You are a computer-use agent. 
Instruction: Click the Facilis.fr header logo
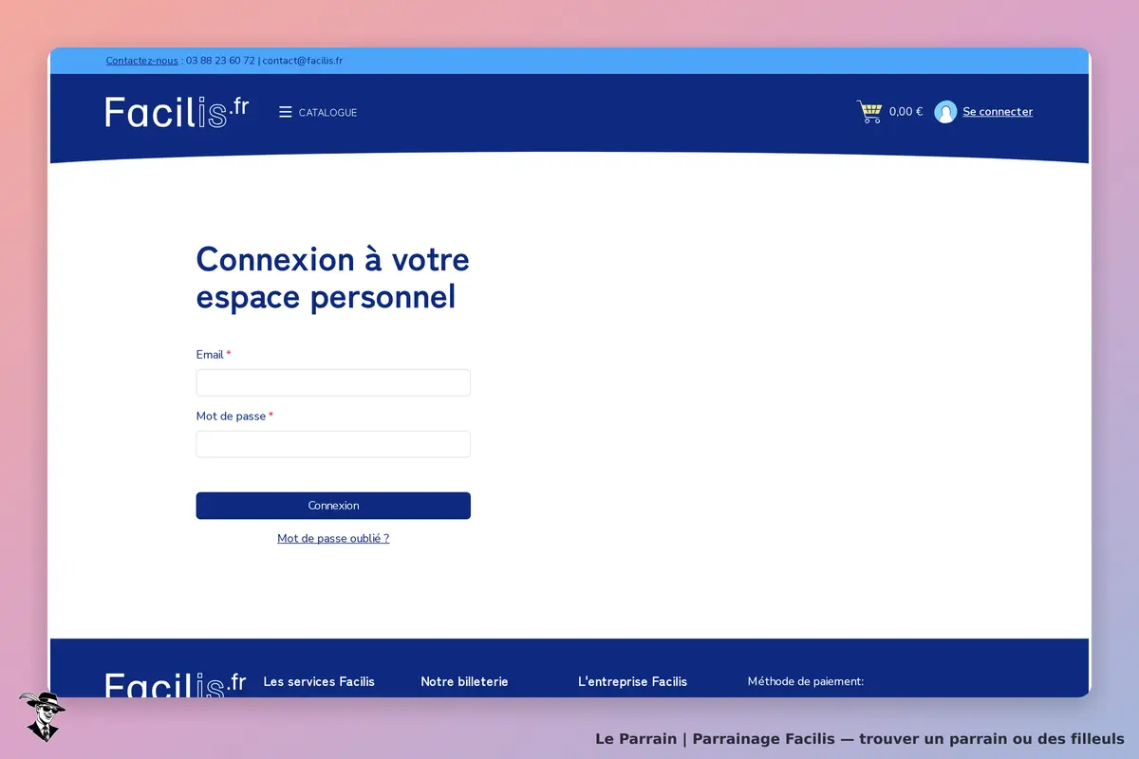coord(177,112)
